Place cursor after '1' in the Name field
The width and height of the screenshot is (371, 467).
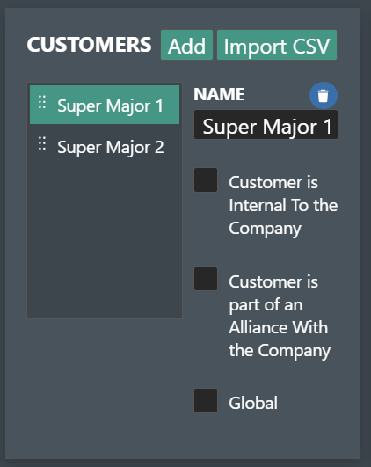coord(334,127)
